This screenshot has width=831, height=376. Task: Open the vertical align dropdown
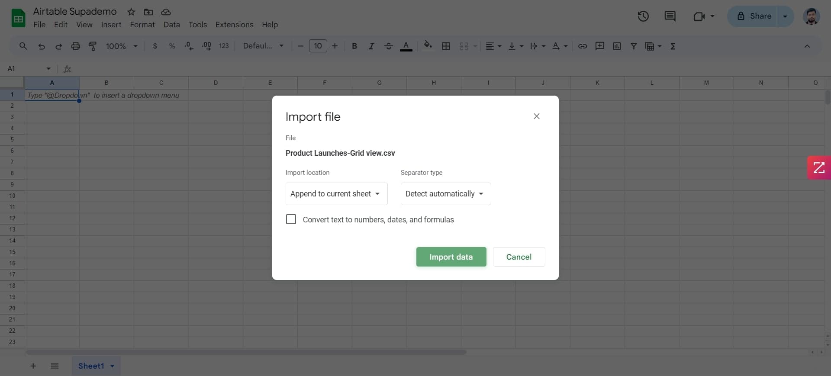pos(516,46)
